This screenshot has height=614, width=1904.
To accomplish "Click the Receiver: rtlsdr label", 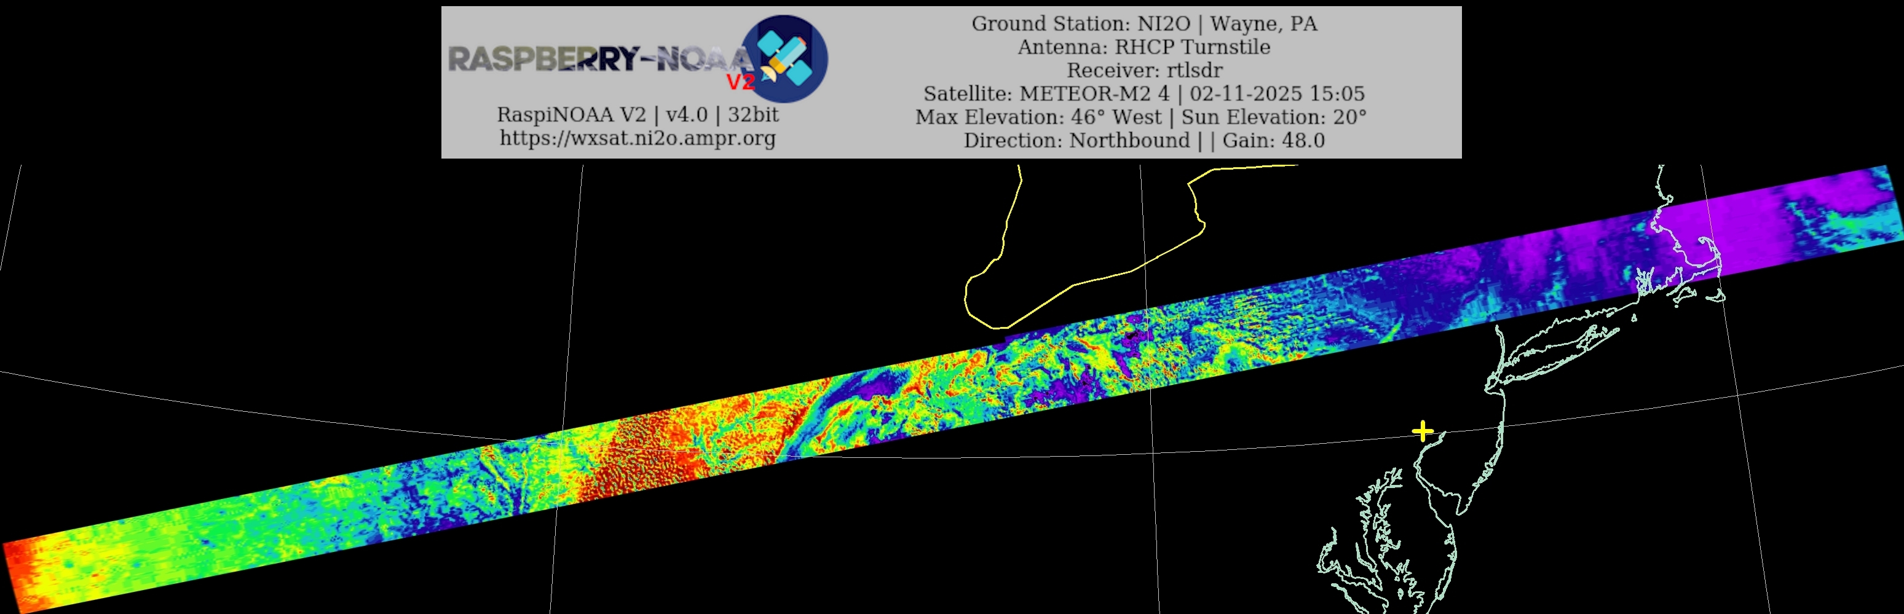I will point(1144,71).
